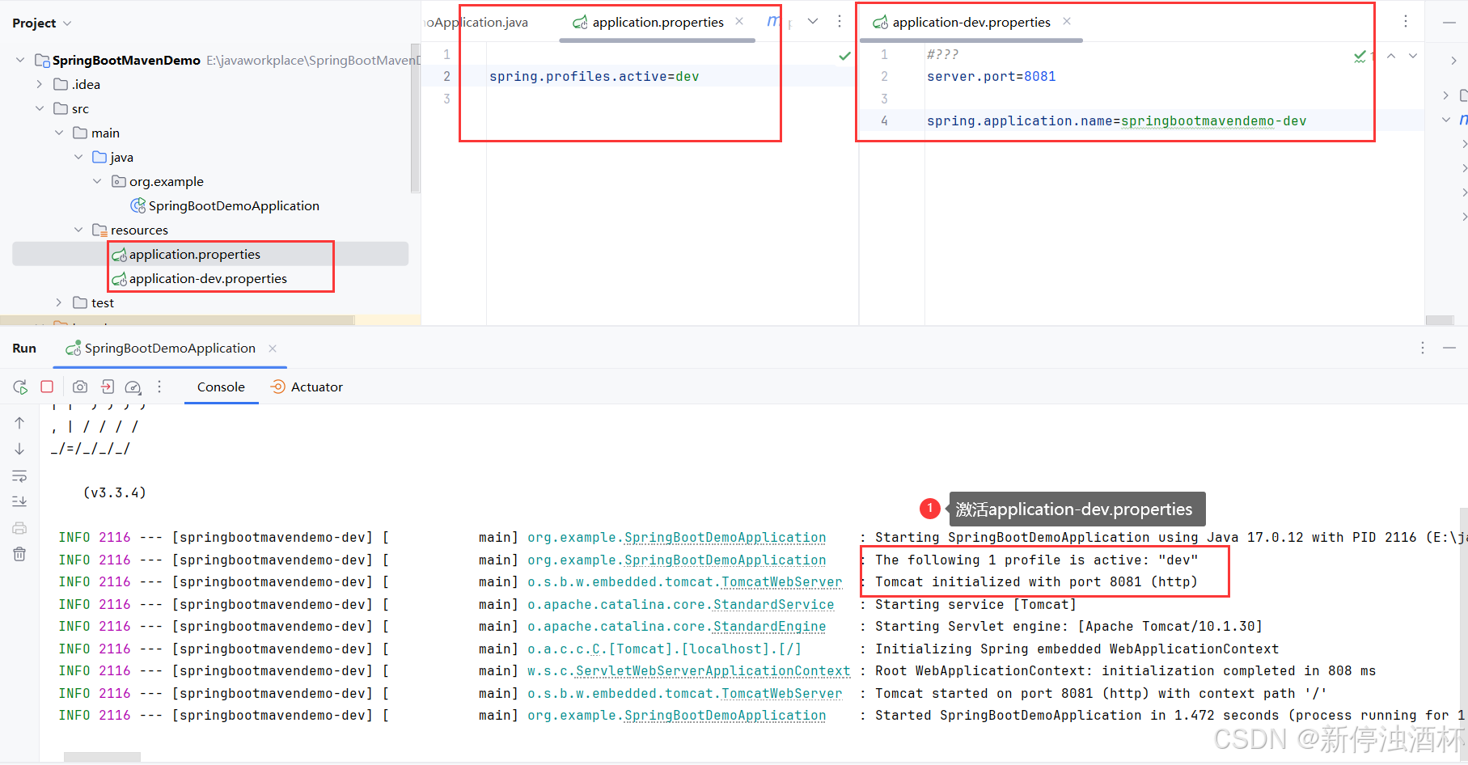Toggle soft-wrap in console
The image size is (1468, 765).
click(x=19, y=475)
